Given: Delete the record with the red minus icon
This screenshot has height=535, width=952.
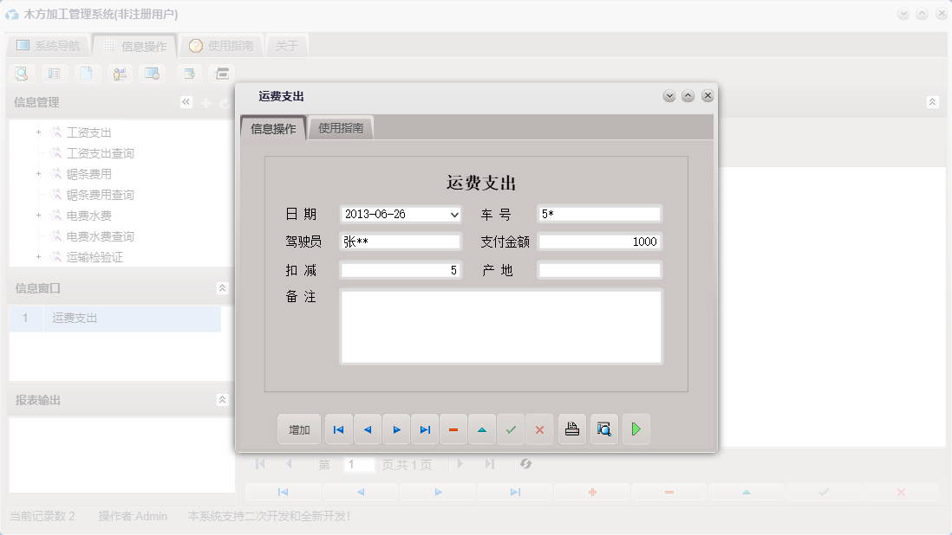Looking at the screenshot, I should click(x=453, y=429).
